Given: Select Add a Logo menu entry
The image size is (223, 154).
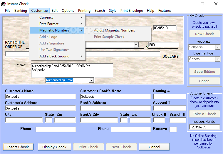Looking at the screenshot, I should tap(58, 37).
